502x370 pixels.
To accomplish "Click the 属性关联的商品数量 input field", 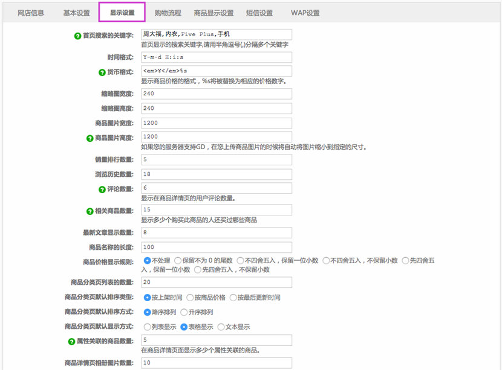I will point(217,340).
